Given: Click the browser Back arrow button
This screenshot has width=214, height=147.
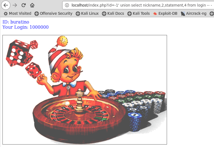Looking at the screenshot, I should pos(5,5).
